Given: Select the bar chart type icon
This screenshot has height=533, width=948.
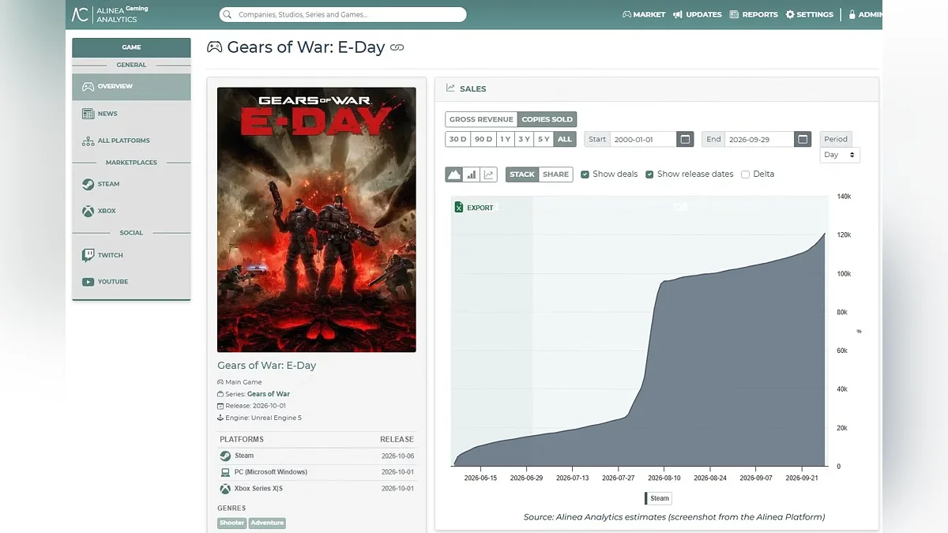Looking at the screenshot, I should tap(472, 175).
